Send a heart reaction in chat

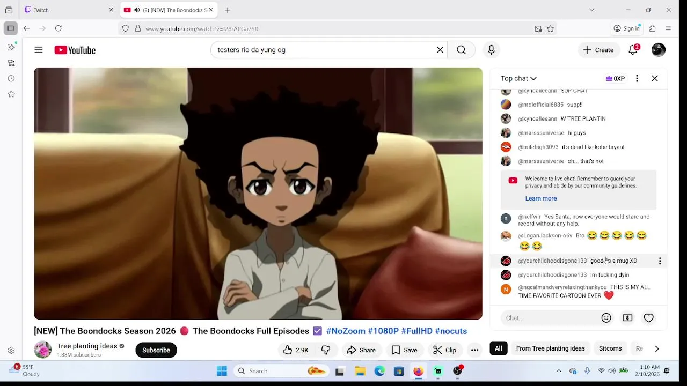pos(649,318)
